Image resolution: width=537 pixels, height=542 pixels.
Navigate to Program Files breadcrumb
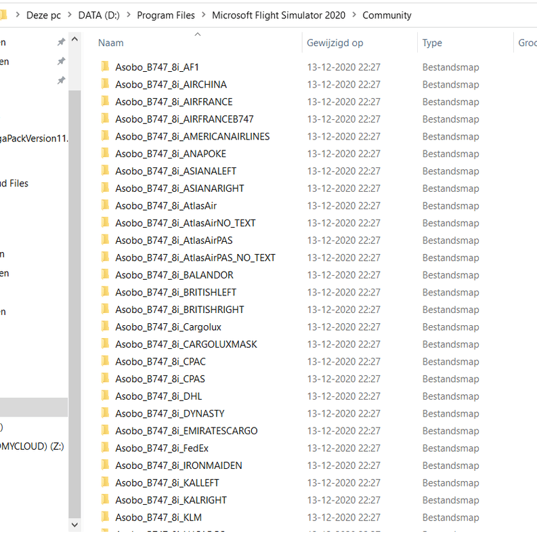pos(166,16)
